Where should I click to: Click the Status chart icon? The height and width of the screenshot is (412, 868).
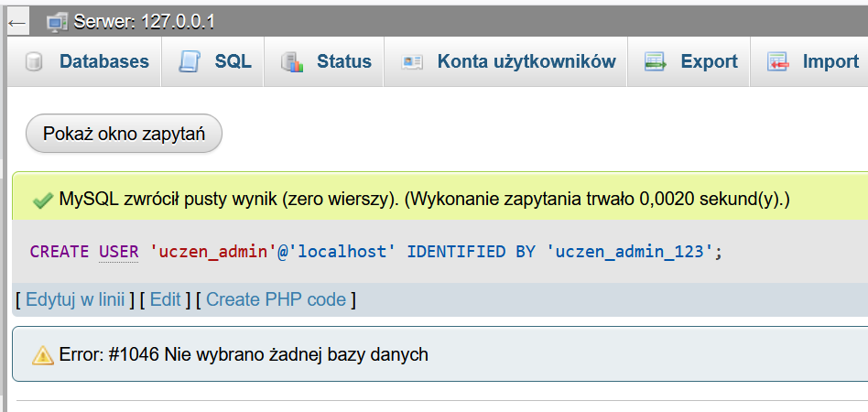pos(292,62)
